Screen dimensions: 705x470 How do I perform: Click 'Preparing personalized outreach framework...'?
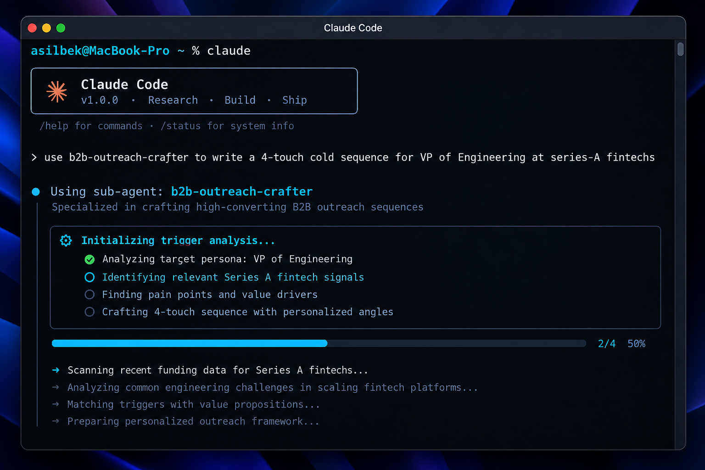click(x=193, y=421)
